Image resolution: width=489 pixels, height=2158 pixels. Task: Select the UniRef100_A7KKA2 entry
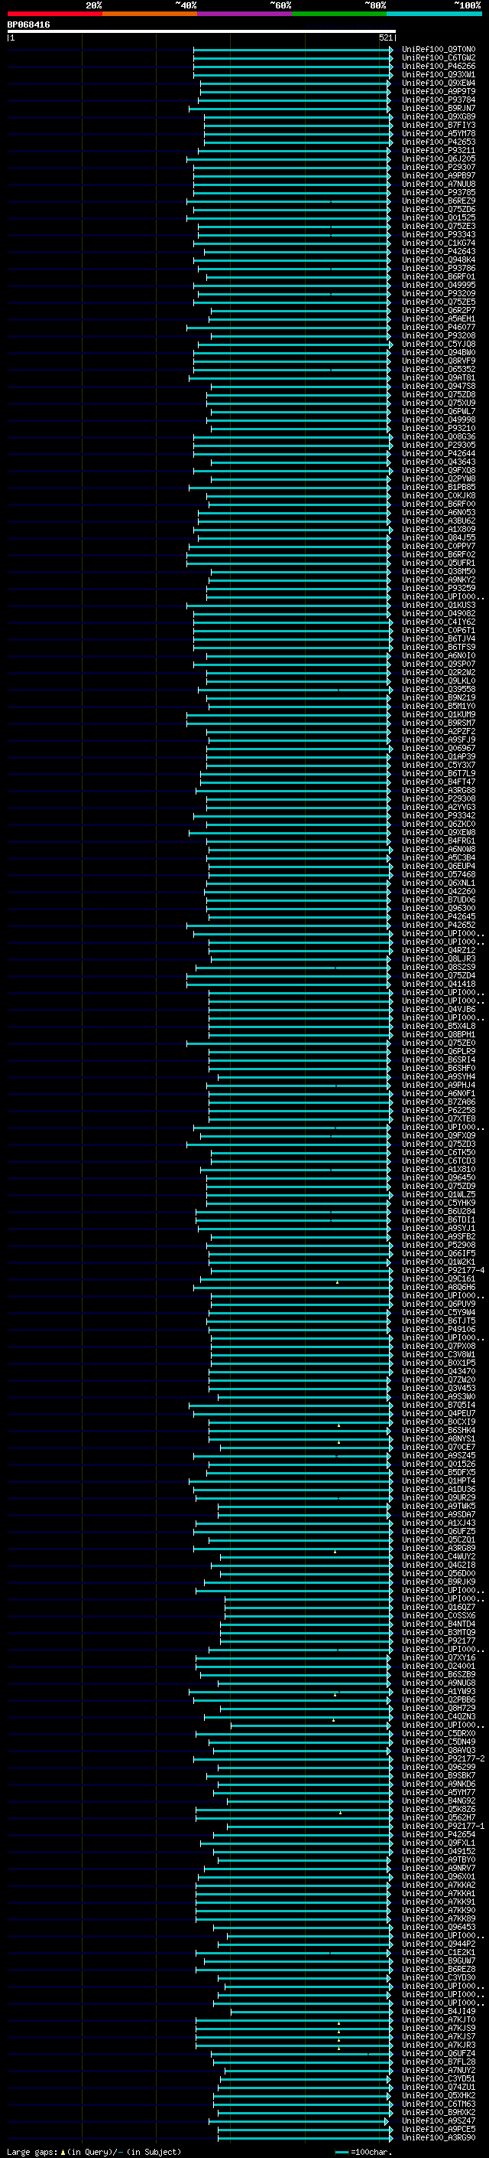point(438,1885)
